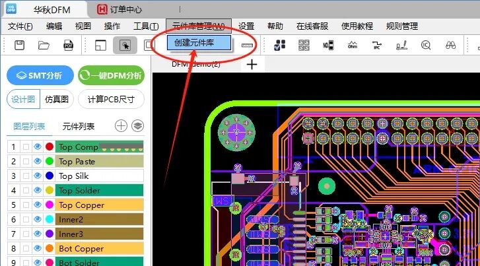
Task: Tick checkbox for Top Silk layer
Action: click(x=26, y=176)
